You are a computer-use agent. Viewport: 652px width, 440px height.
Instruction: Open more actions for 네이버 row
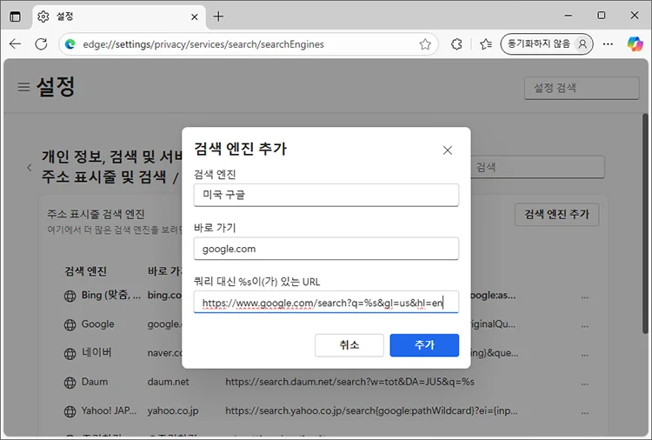[585, 355]
